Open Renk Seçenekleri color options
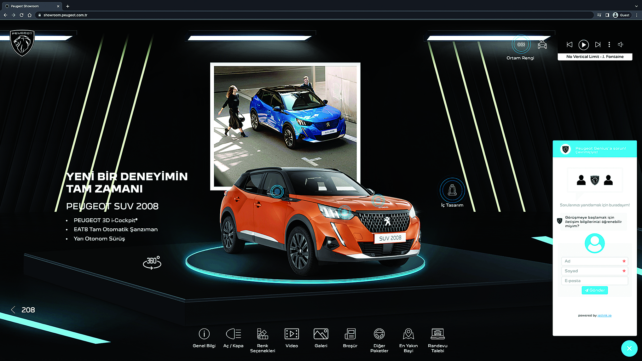This screenshot has width=642, height=361. (x=262, y=334)
